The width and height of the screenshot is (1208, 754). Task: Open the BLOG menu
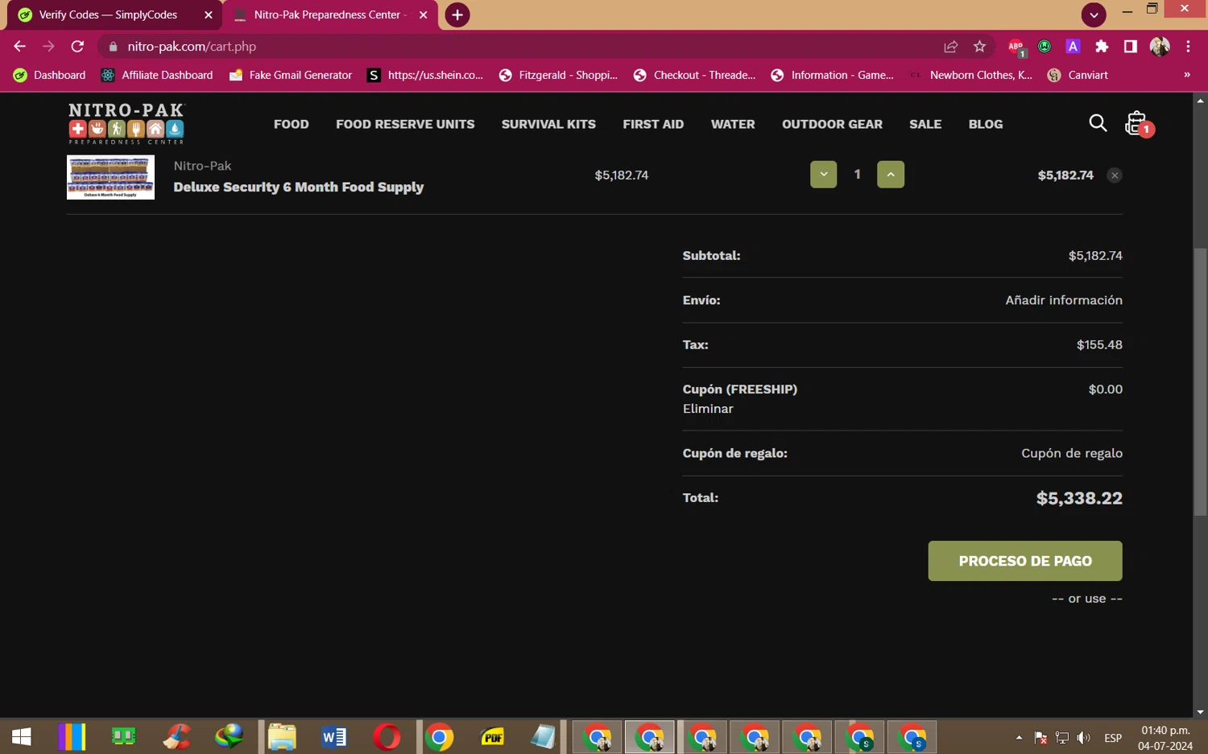(x=986, y=124)
